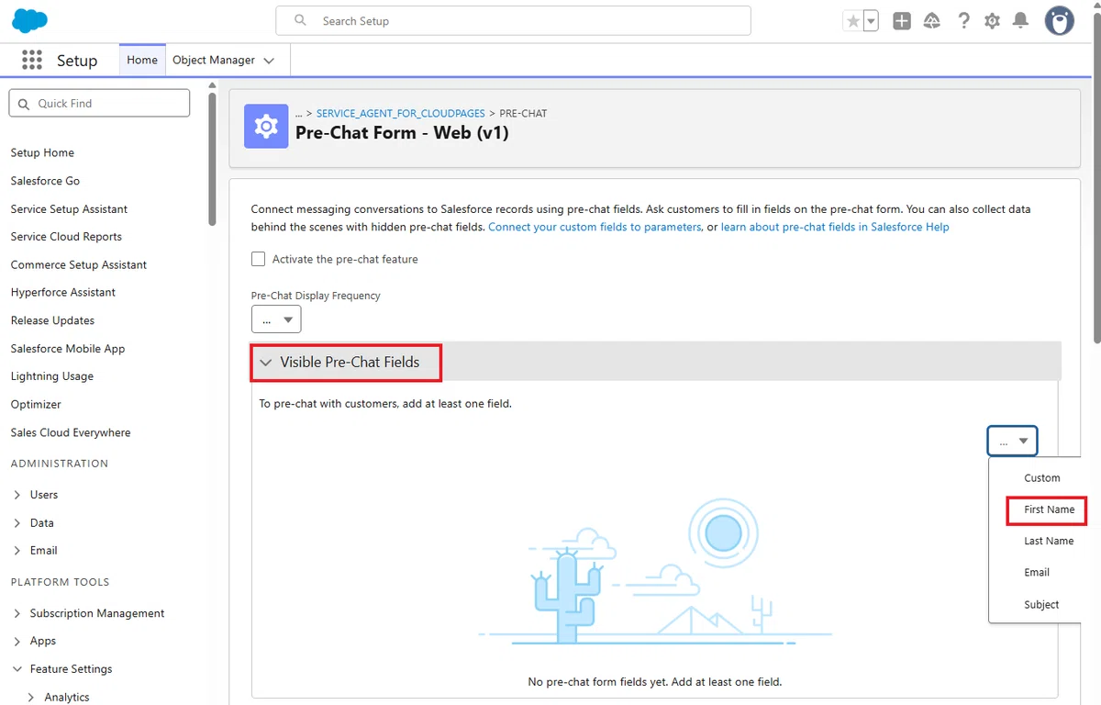Switch to the Object Manager tab
The image size is (1101, 705).
click(x=214, y=60)
